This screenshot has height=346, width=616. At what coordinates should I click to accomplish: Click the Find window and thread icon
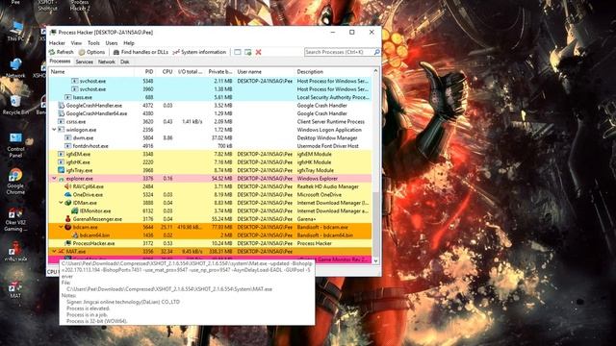tap(248, 52)
